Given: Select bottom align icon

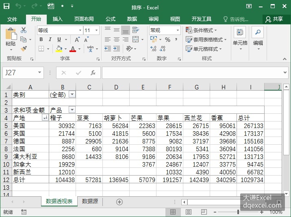Looking at the screenshot, I should 126,30.
